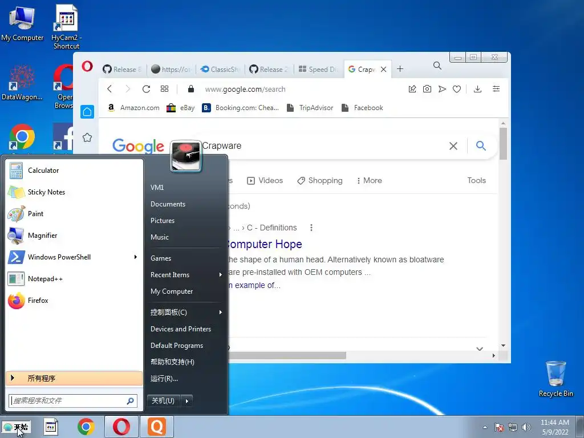The image size is (584, 438).
Task: Switch to the https:// tab
Action: tap(171, 69)
